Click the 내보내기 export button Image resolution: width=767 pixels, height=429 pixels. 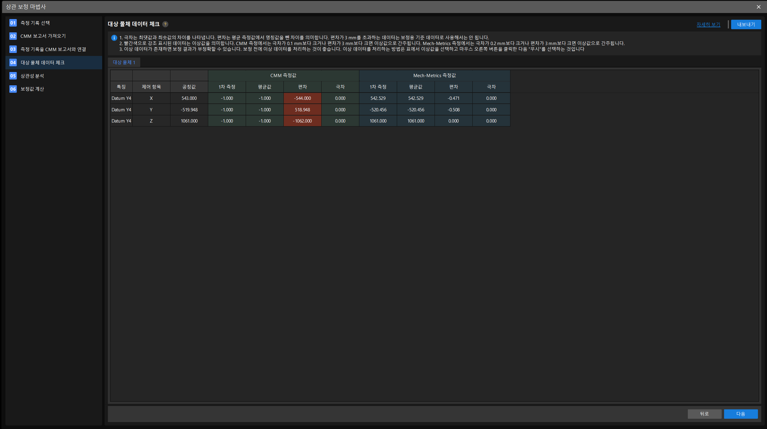point(746,25)
